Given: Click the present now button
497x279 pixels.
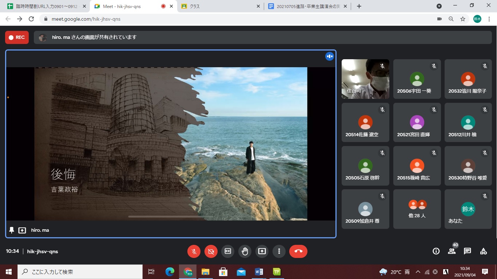Looking at the screenshot, I should tap(262, 251).
